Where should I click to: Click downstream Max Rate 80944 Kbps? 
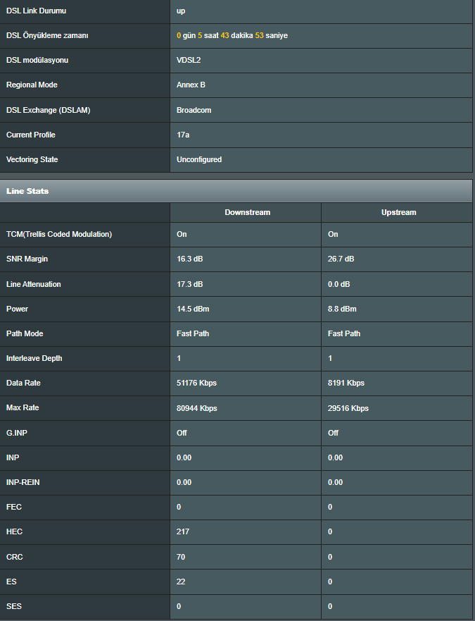196,408
